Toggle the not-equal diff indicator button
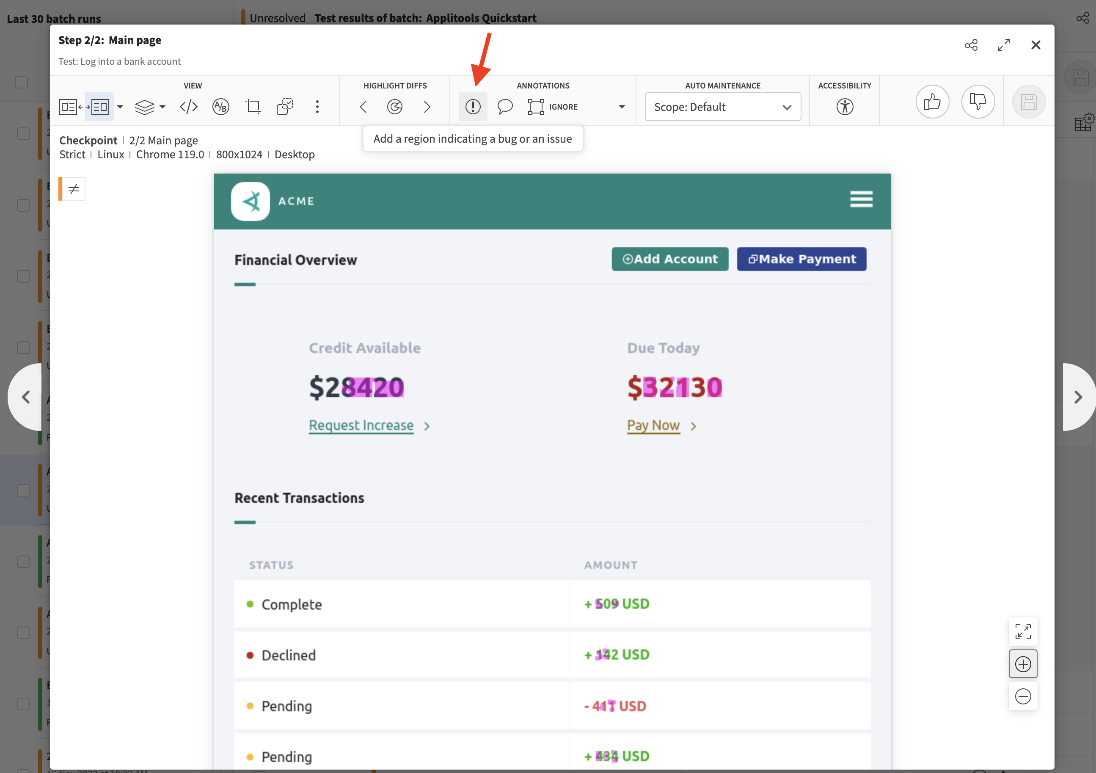This screenshot has height=773, width=1096. (73, 189)
